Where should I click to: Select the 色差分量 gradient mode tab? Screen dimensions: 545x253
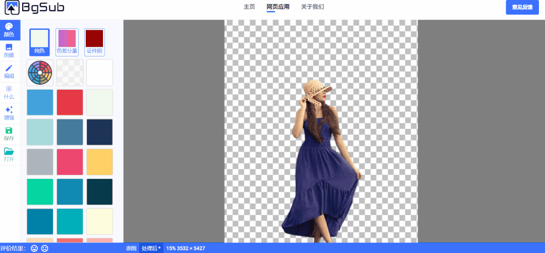click(x=67, y=42)
